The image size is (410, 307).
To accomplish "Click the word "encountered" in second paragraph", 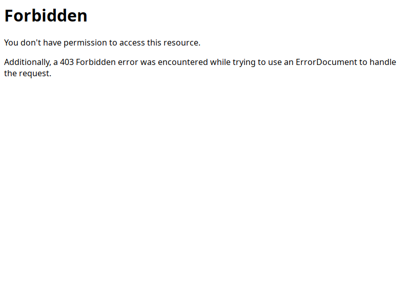I will [x=183, y=62].
